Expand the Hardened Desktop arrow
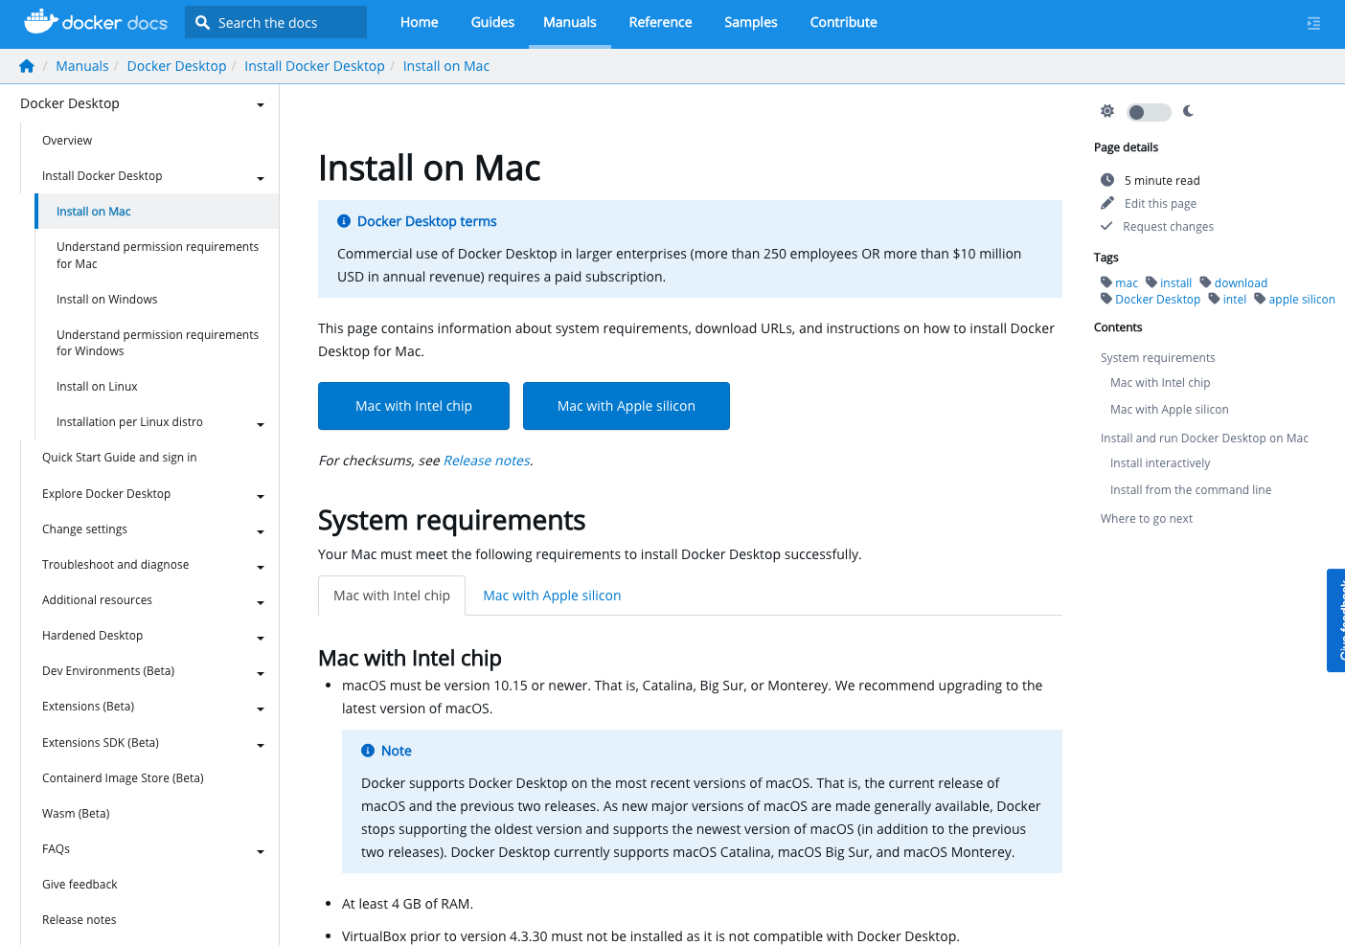 pos(260,638)
